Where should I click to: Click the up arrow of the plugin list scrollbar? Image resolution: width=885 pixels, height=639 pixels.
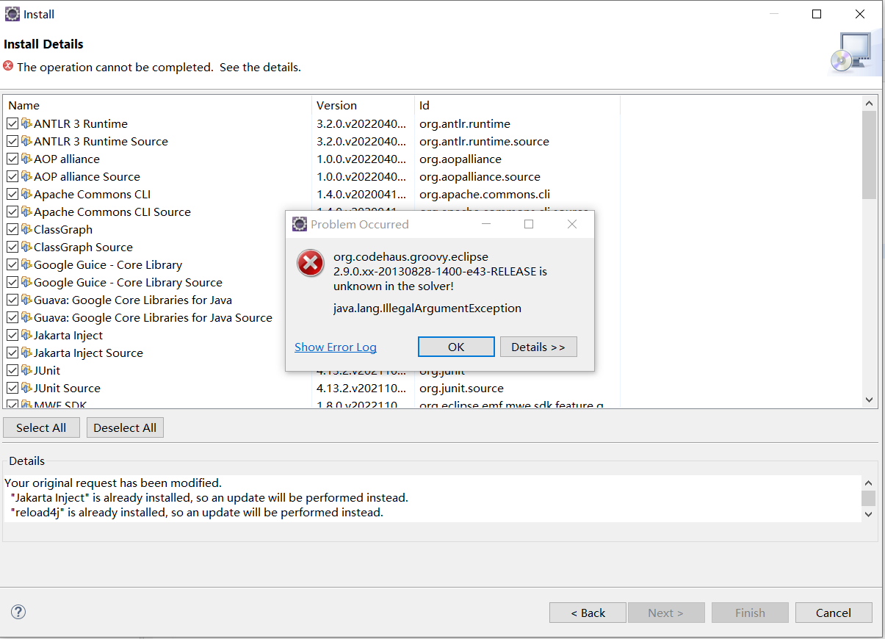(870, 104)
